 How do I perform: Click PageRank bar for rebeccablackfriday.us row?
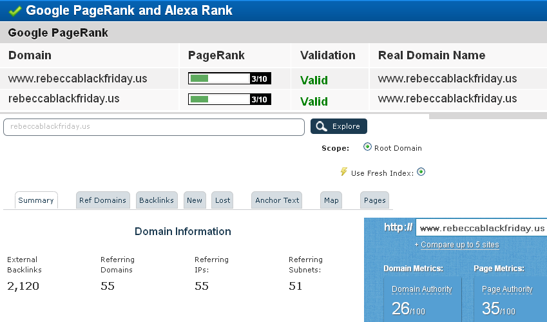(229, 99)
